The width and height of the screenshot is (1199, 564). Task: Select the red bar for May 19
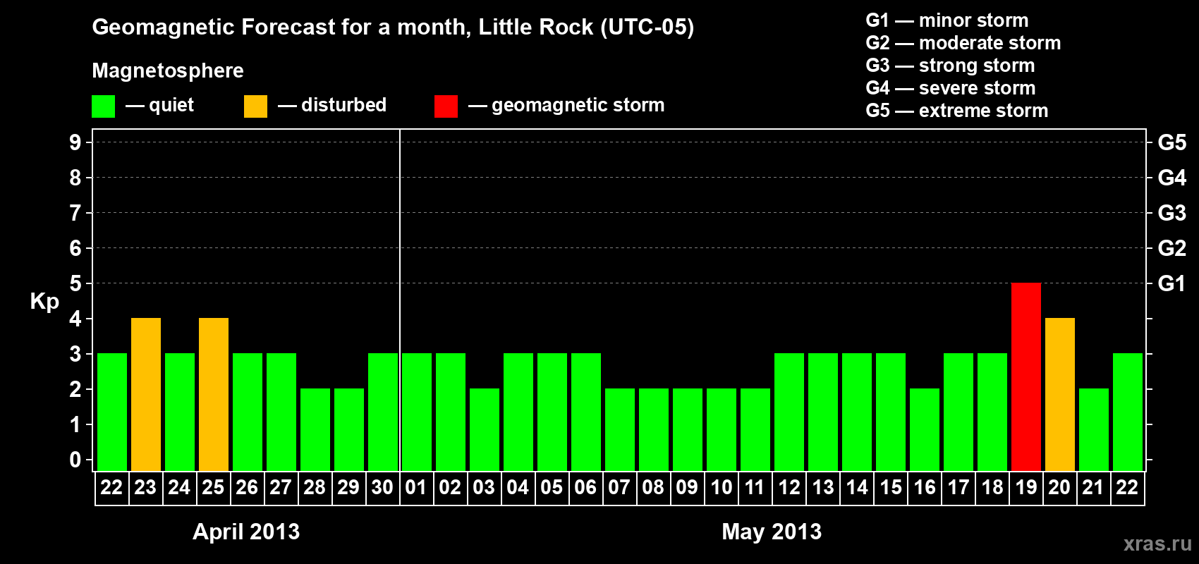click(x=1026, y=376)
